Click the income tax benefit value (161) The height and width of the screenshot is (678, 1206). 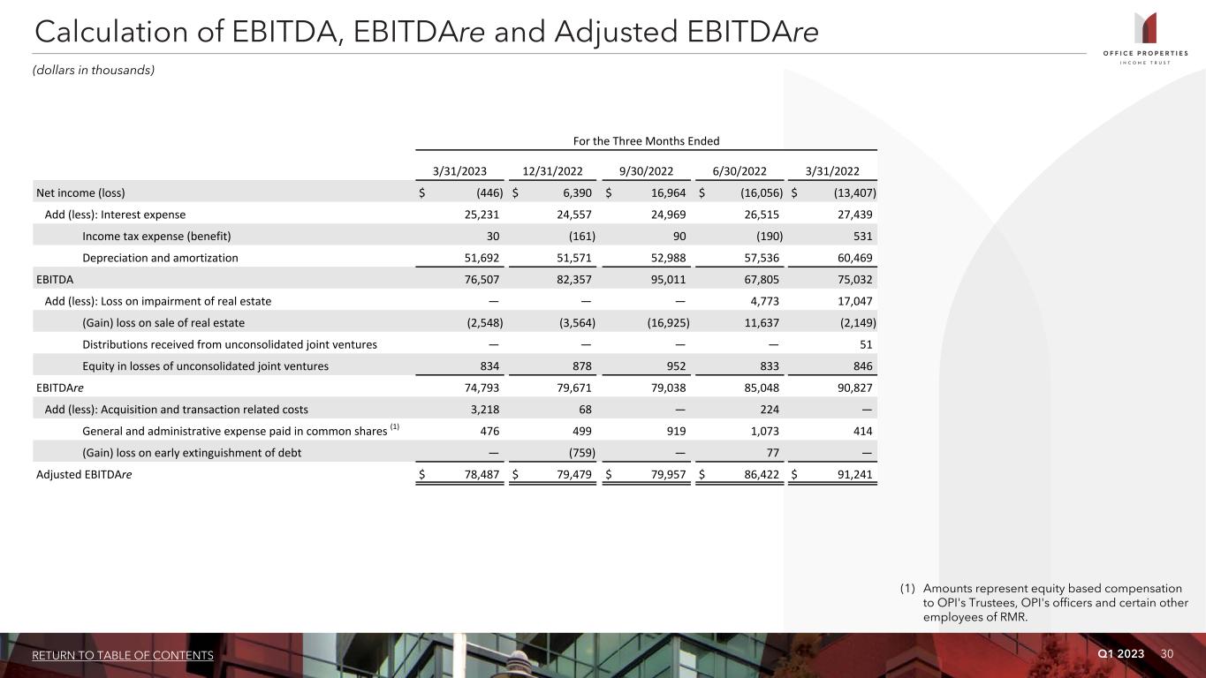coord(580,236)
